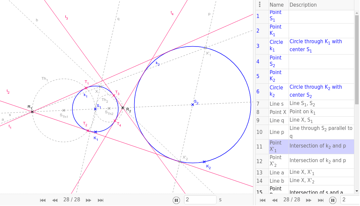Select row 7 Line s in protocol
The width and height of the screenshot is (360, 206).
point(305,104)
